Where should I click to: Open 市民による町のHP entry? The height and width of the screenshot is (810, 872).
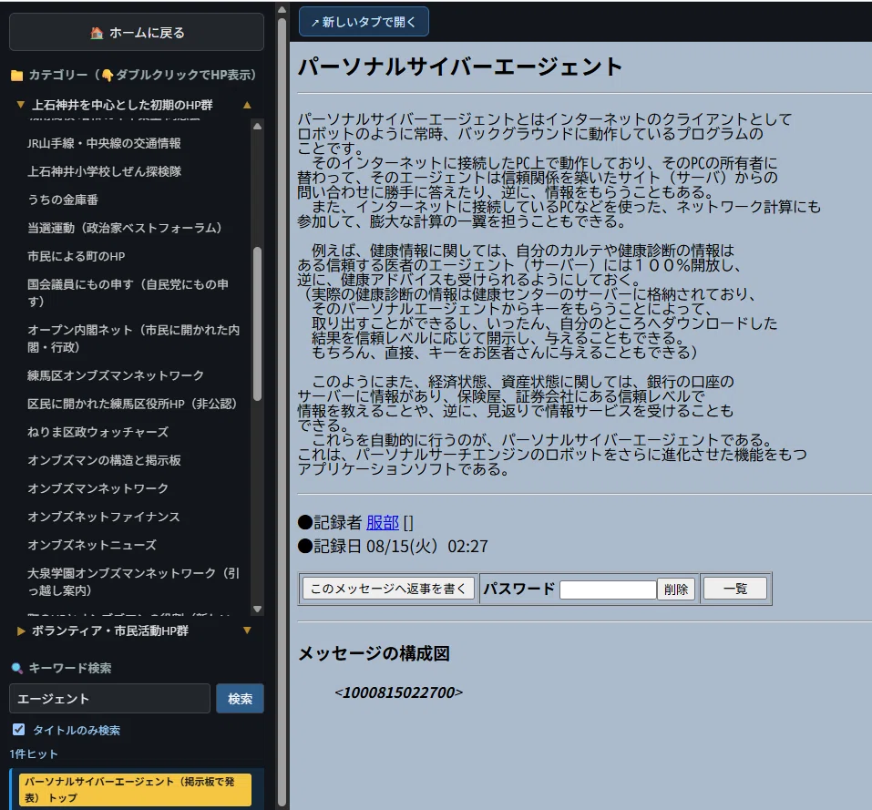tap(76, 256)
